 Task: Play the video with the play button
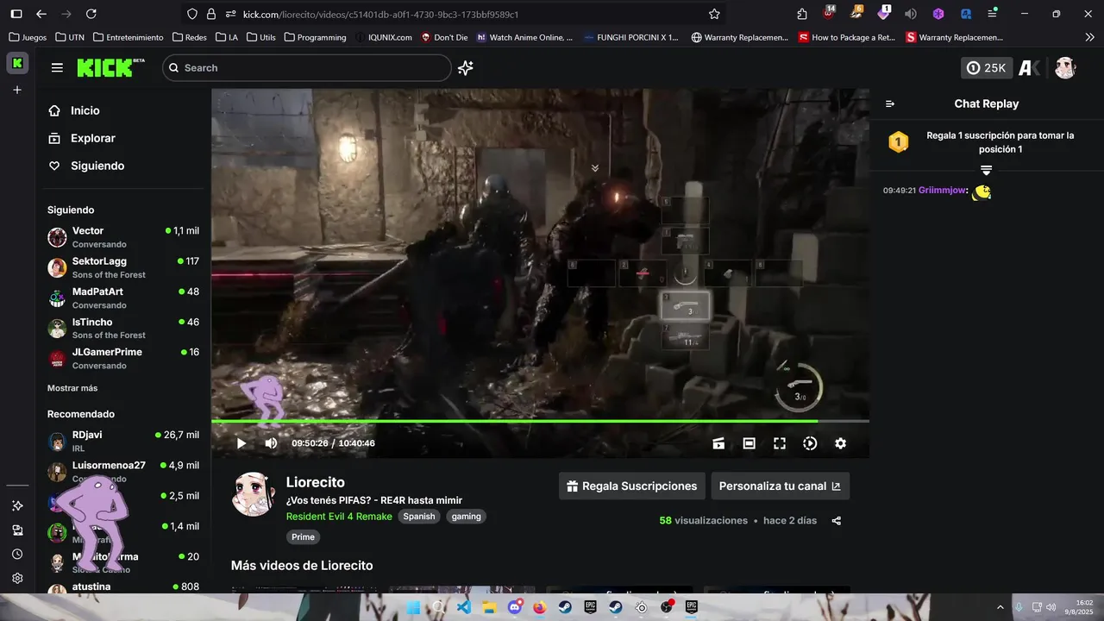click(x=241, y=443)
